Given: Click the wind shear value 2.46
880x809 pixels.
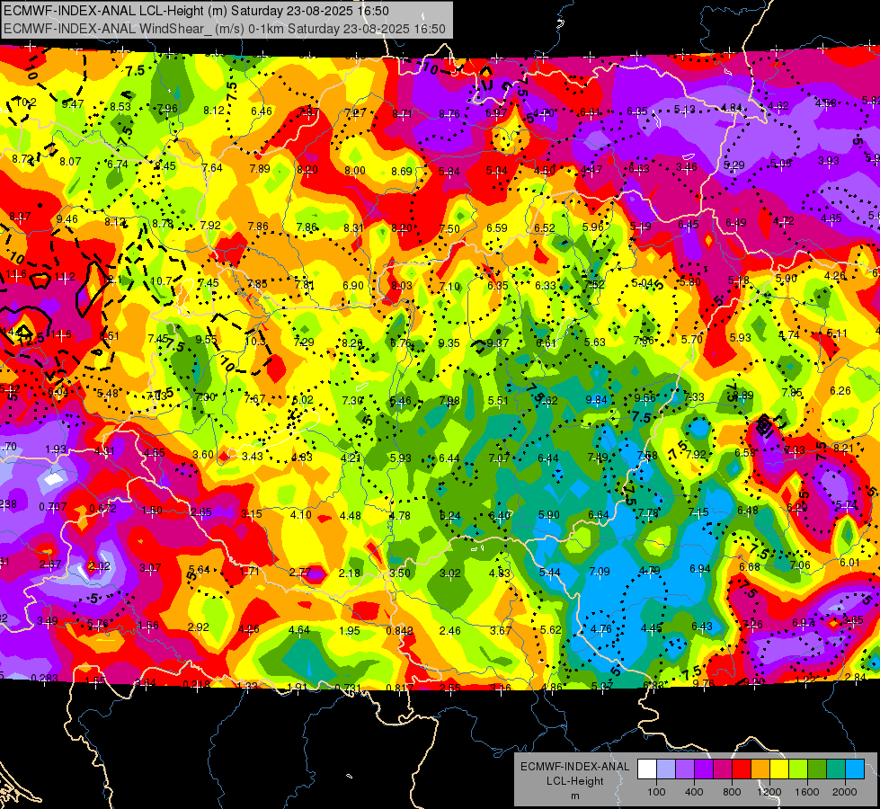Looking at the screenshot, I should [449, 630].
